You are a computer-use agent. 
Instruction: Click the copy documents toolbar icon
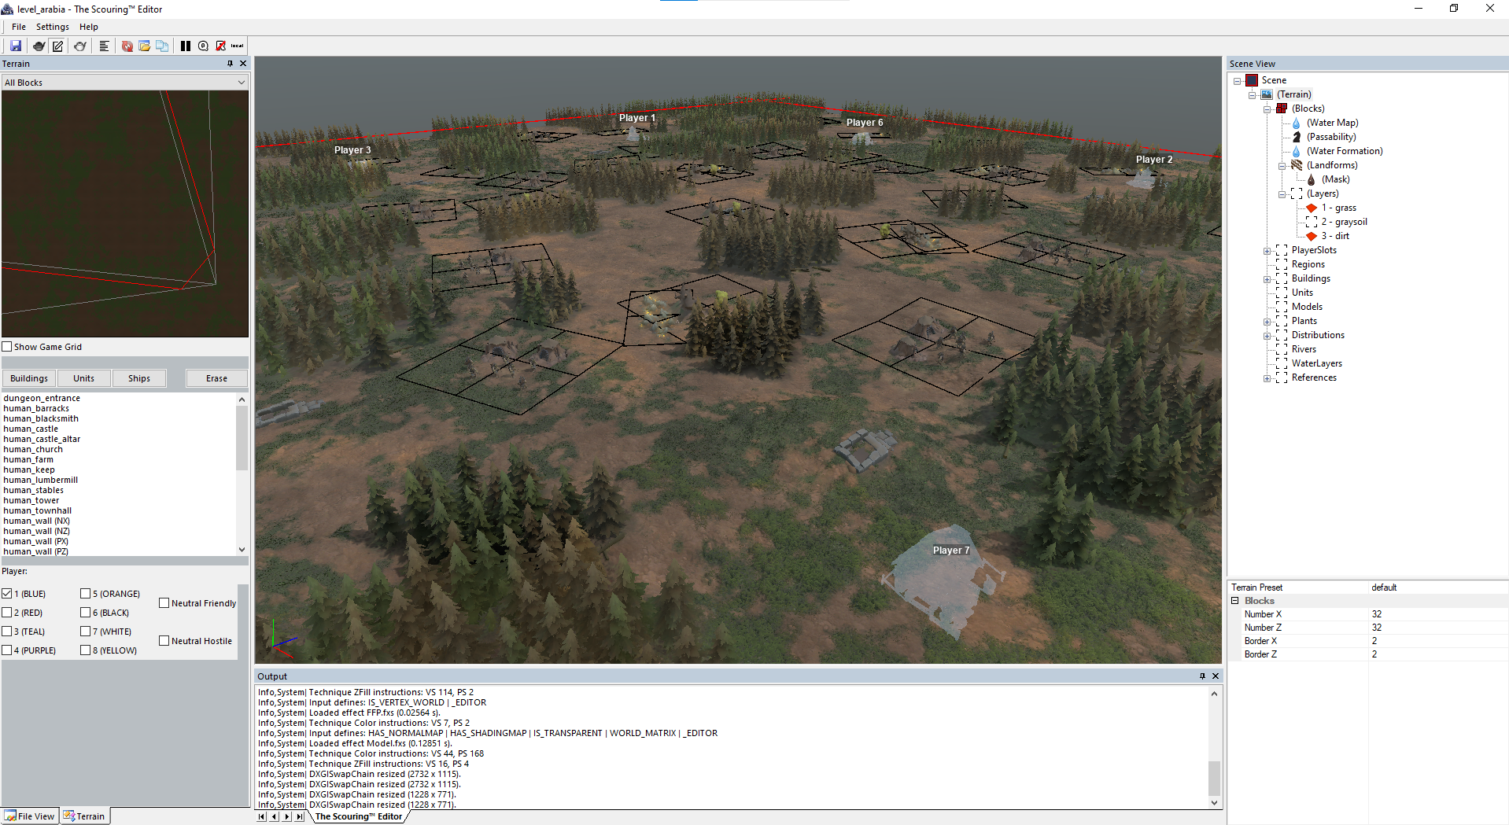(x=161, y=46)
